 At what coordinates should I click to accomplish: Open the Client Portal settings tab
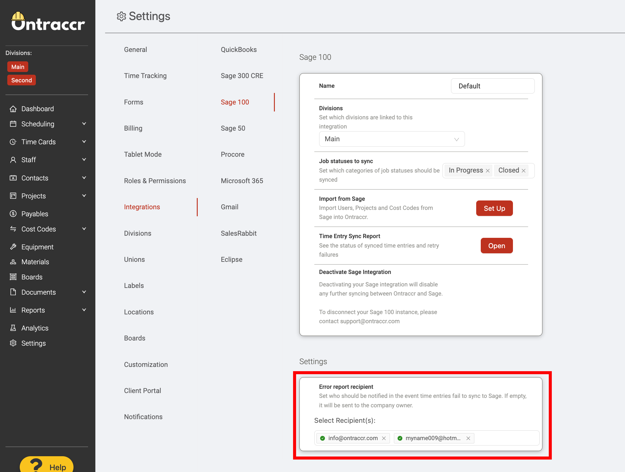pos(142,391)
